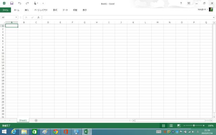Select column Q header
Screen dimensions: 216x135
[206, 22]
